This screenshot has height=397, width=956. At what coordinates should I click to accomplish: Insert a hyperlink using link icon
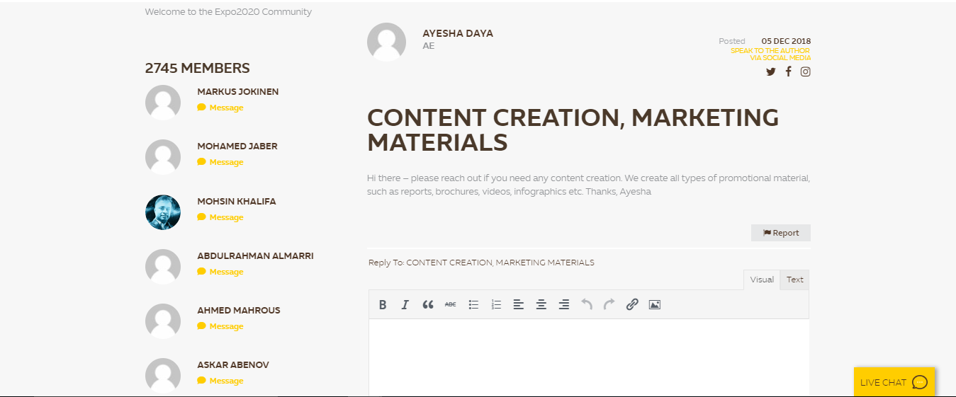coord(632,305)
